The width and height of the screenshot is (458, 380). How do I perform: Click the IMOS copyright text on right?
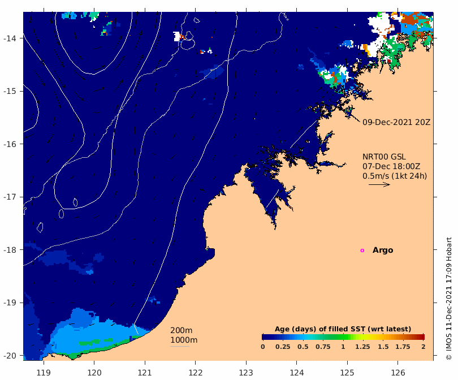click(449, 299)
